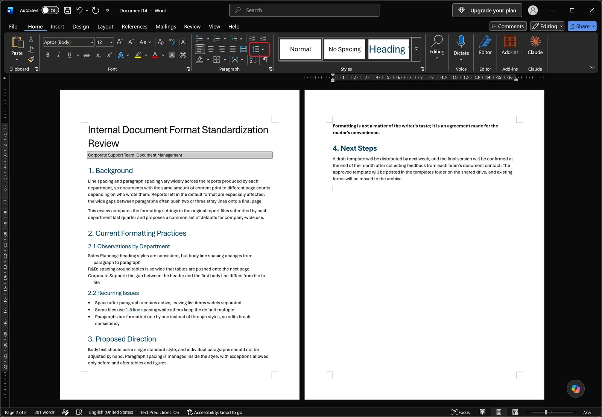Open the File menu
The height and width of the screenshot is (417, 602).
[x=13, y=27]
